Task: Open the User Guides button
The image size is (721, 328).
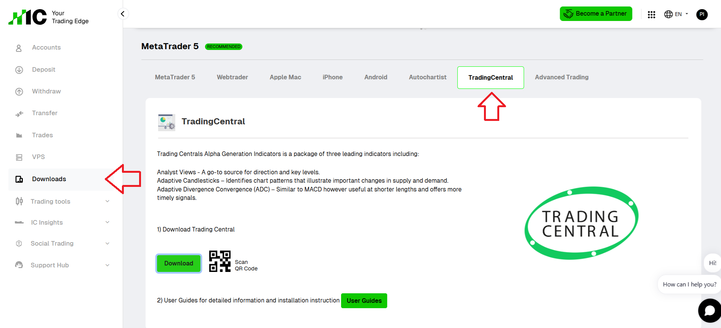Action: [x=364, y=301]
